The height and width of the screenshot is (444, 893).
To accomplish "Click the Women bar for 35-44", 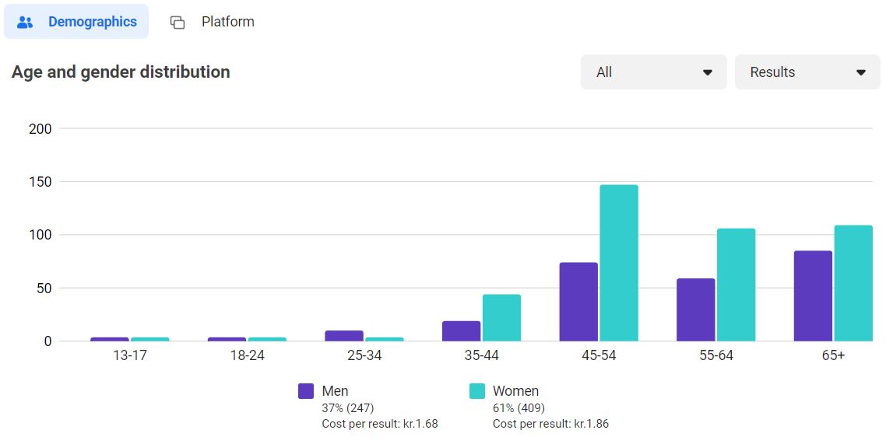I will tap(501, 317).
